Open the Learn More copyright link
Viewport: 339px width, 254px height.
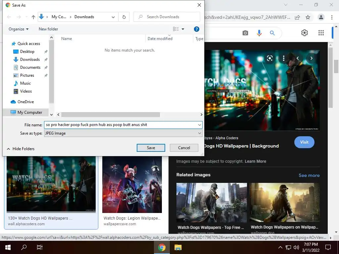[x=255, y=161]
